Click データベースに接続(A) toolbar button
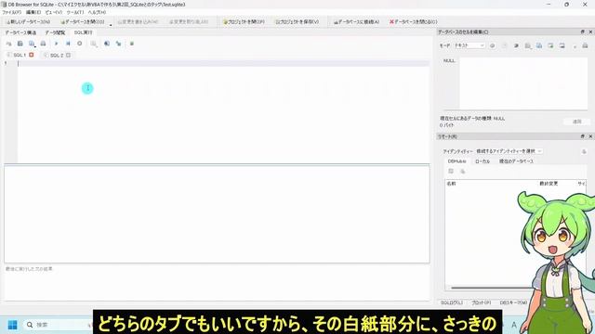Screen dimensions: 595x334 pos(356,22)
